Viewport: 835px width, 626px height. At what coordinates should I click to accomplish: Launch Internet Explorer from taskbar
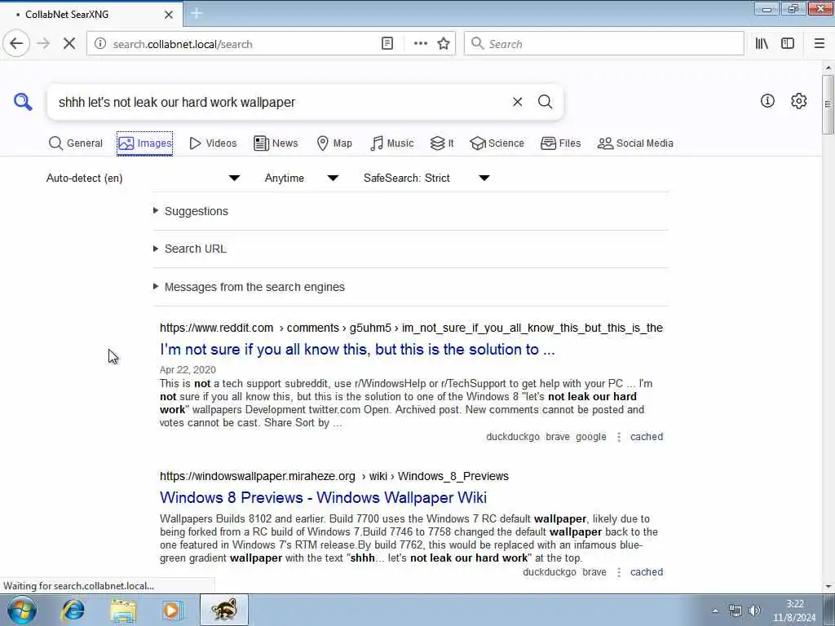pos(73,610)
